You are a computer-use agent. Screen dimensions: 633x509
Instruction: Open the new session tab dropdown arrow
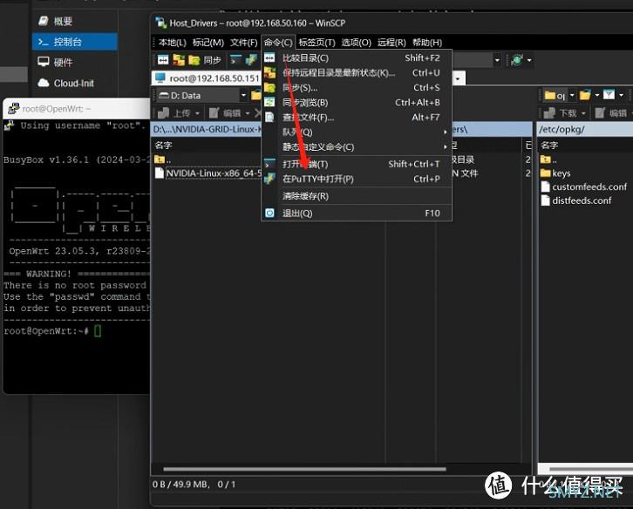coord(458,78)
